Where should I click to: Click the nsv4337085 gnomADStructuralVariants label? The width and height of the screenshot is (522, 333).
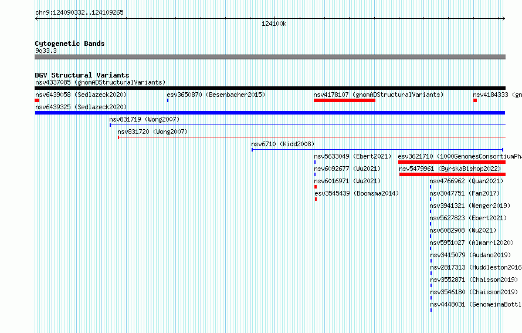coord(100,82)
